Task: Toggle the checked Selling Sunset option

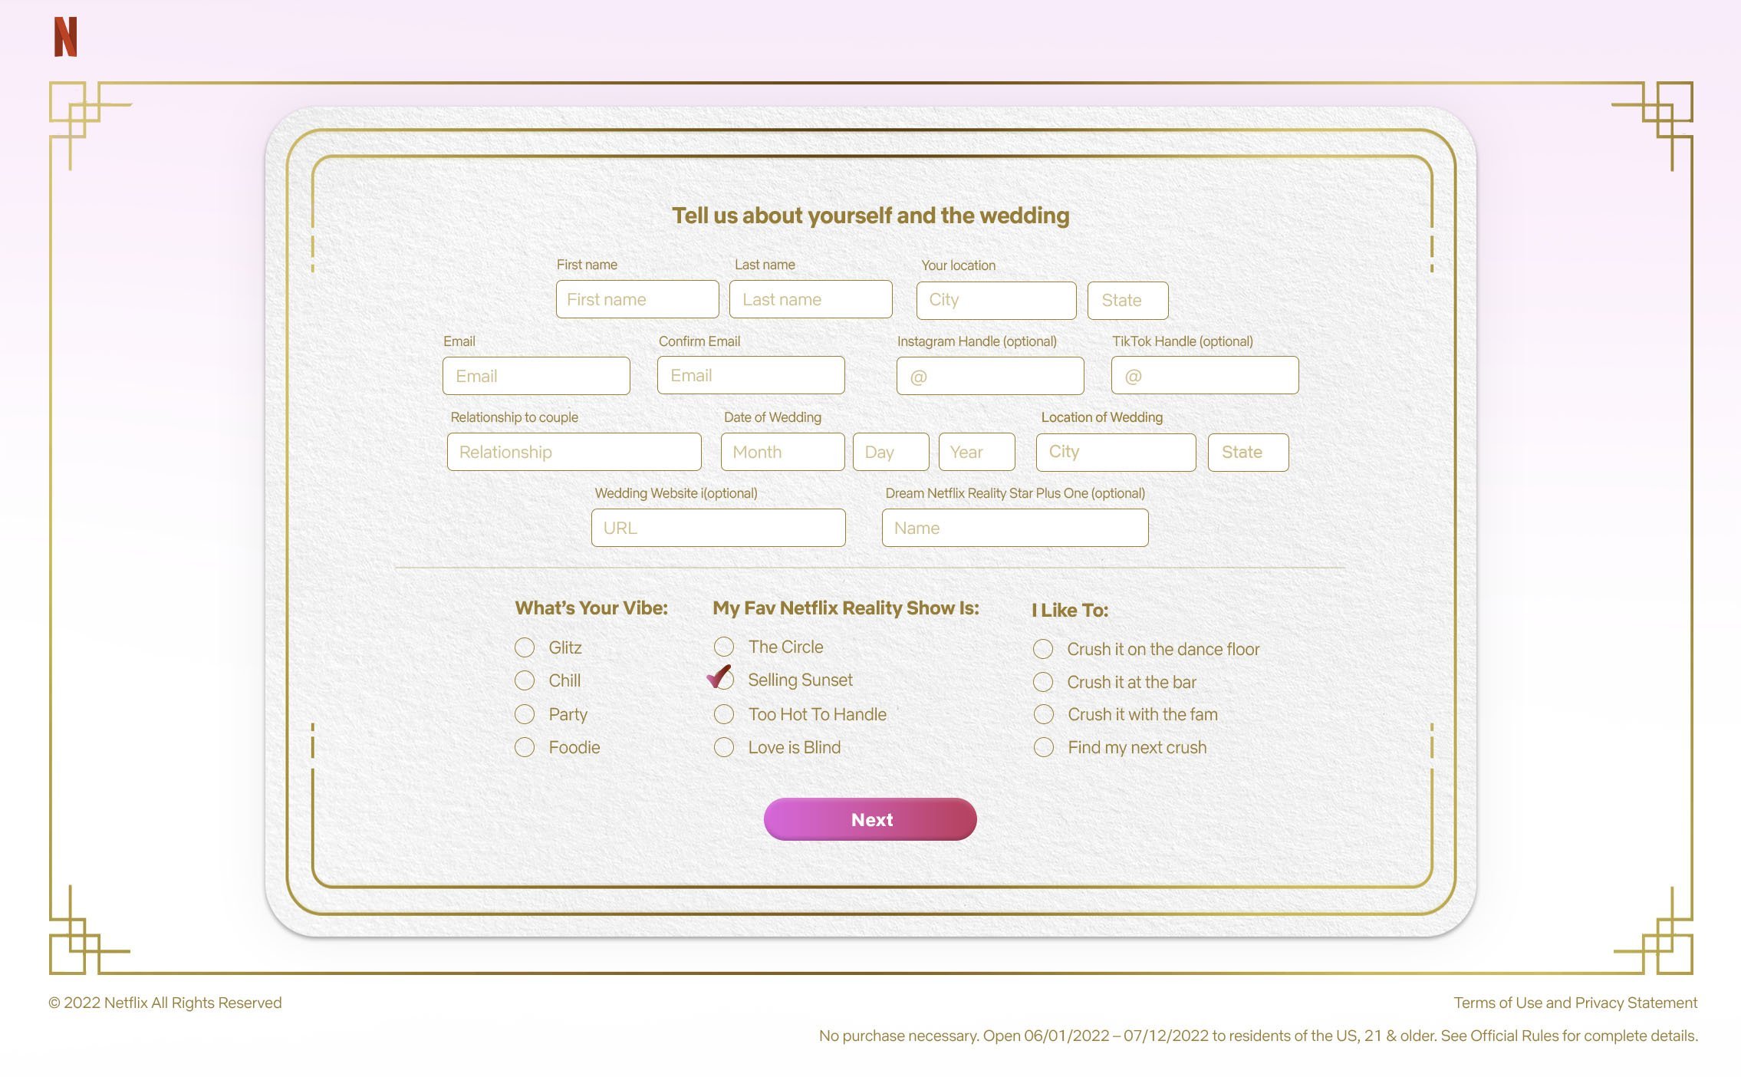Action: [x=722, y=679]
